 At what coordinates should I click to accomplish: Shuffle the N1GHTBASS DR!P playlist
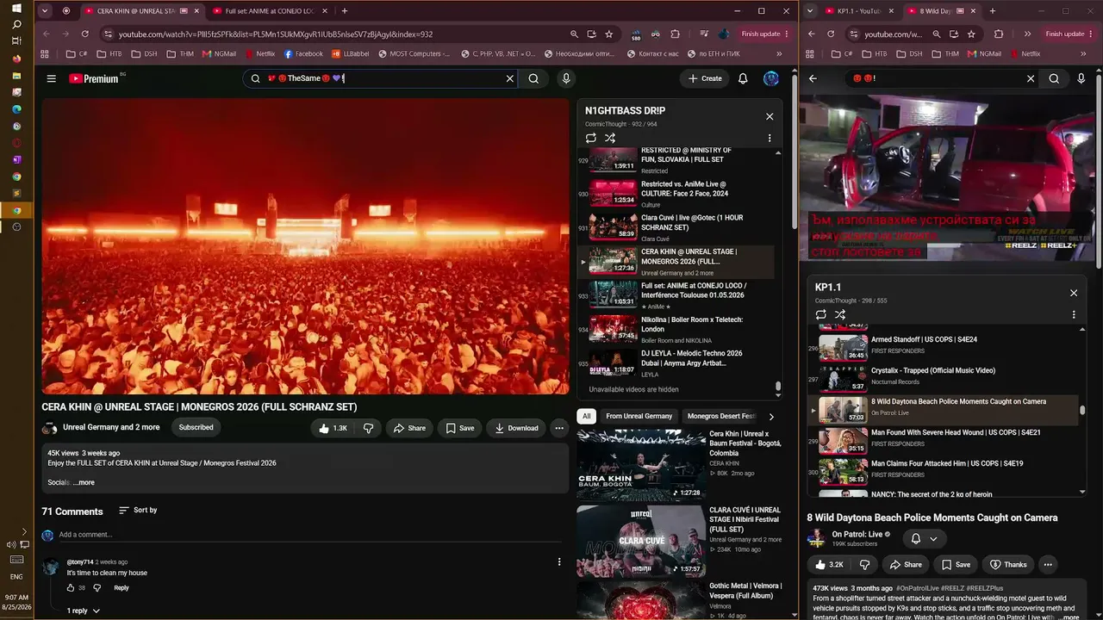[x=610, y=138]
